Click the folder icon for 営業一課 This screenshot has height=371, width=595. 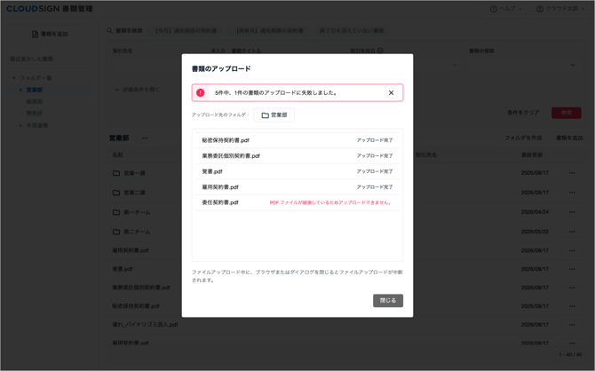pyautogui.click(x=116, y=173)
